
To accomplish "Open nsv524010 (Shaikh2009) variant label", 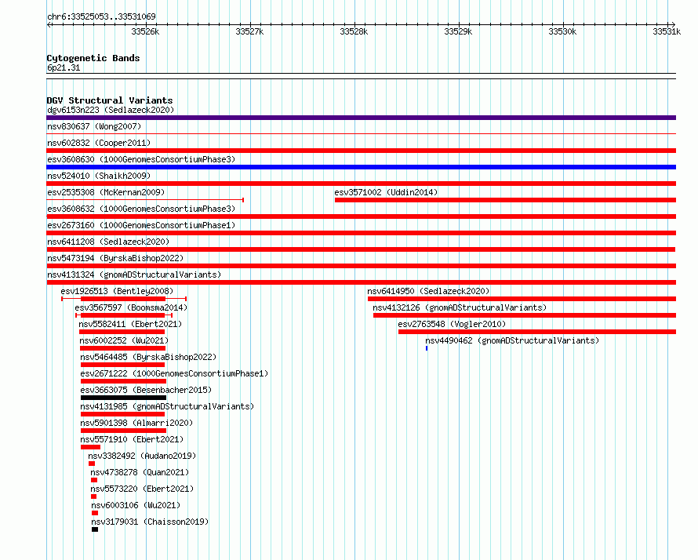I will click(x=99, y=176).
